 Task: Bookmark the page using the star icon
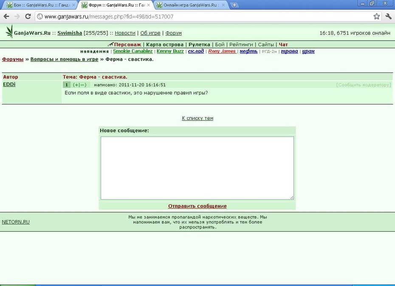pos(376,17)
